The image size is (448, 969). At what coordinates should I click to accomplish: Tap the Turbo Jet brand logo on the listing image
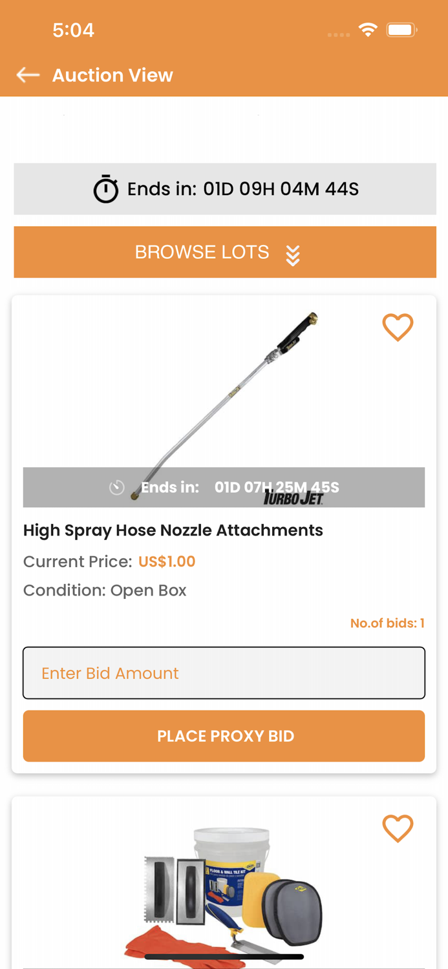[x=292, y=499]
